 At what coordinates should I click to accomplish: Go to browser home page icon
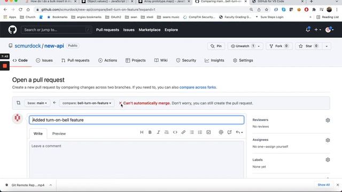(x=28, y=10)
